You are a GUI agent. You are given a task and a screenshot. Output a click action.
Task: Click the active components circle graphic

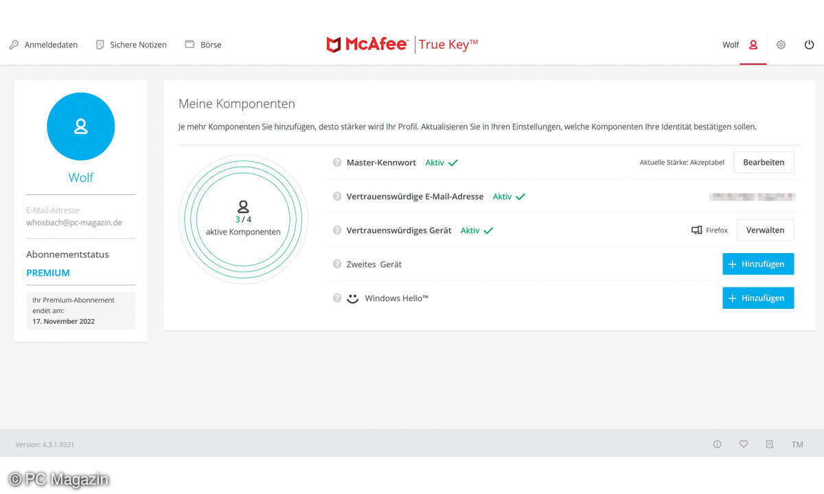pyautogui.click(x=243, y=219)
